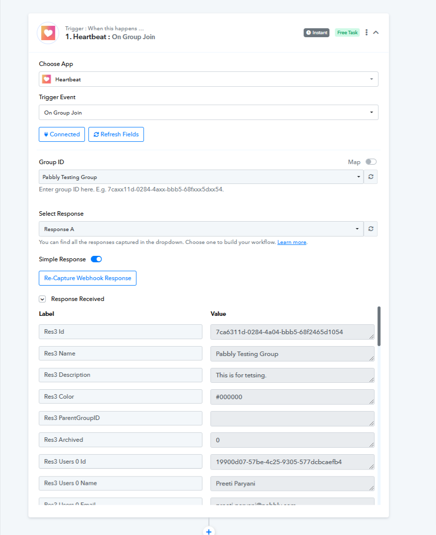Refresh the Group ID list icon

(371, 177)
